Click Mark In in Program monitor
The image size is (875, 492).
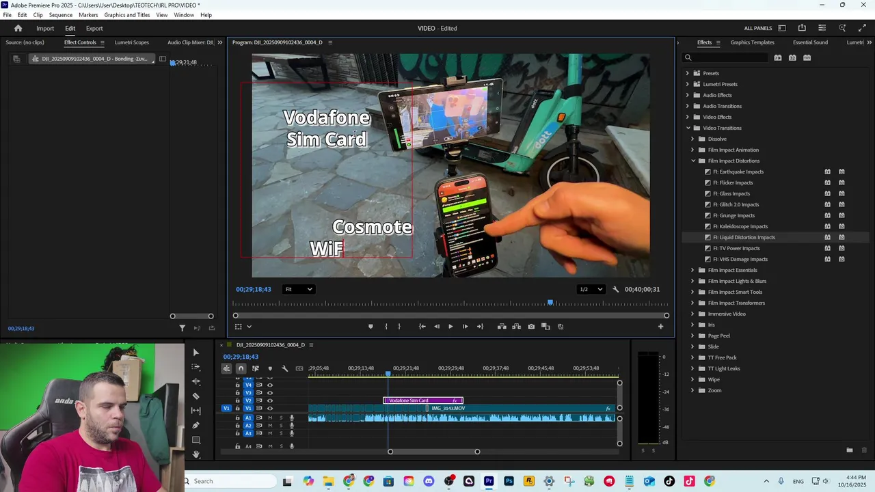point(386,327)
